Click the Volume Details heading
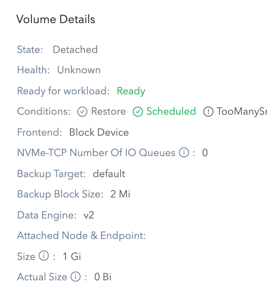The width and height of the screenshot is (267, 283). (56, 19)
